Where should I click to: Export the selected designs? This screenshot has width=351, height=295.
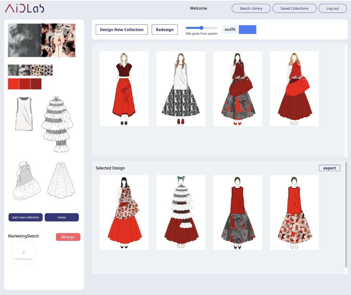pos(329,168)
